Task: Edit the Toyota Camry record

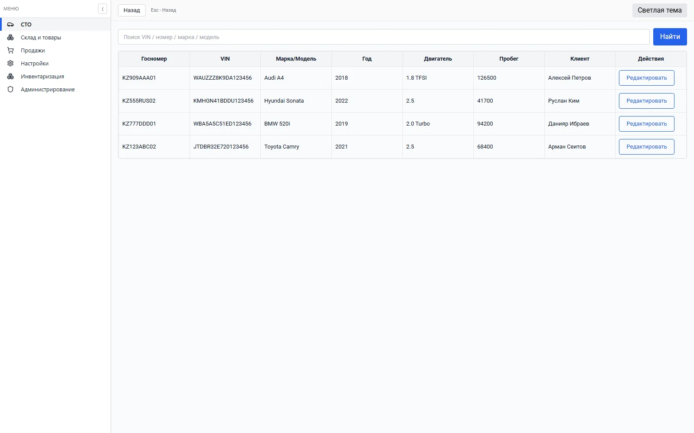Action: [646, 147]
